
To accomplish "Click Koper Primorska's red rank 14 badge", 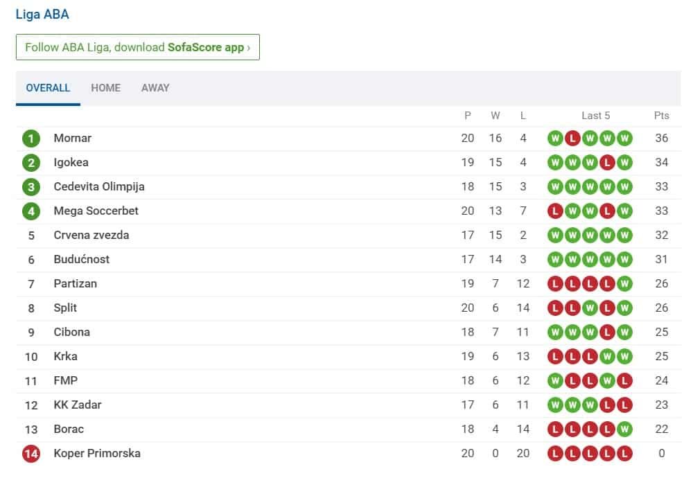I will [x=31, y=454].
